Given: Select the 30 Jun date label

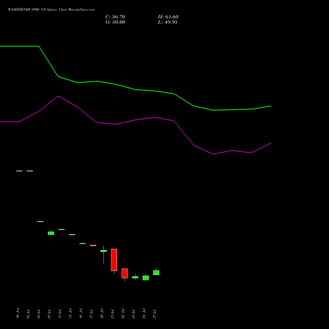Looking at the screenshot, I should tap(18, 313).
